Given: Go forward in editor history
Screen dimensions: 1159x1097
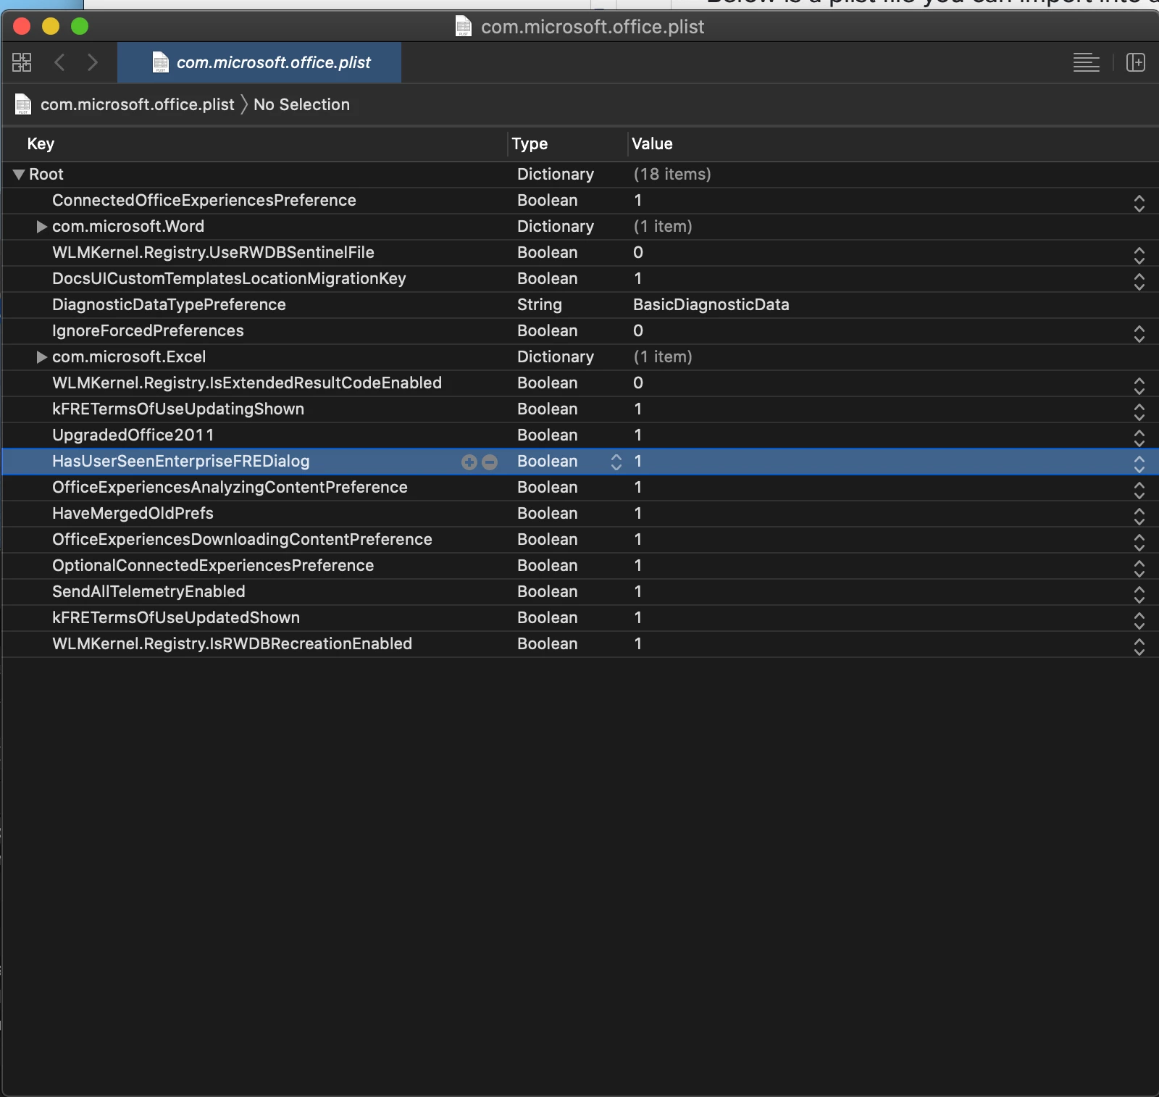Looking at the screenshot, I should [x=92, y=62].
